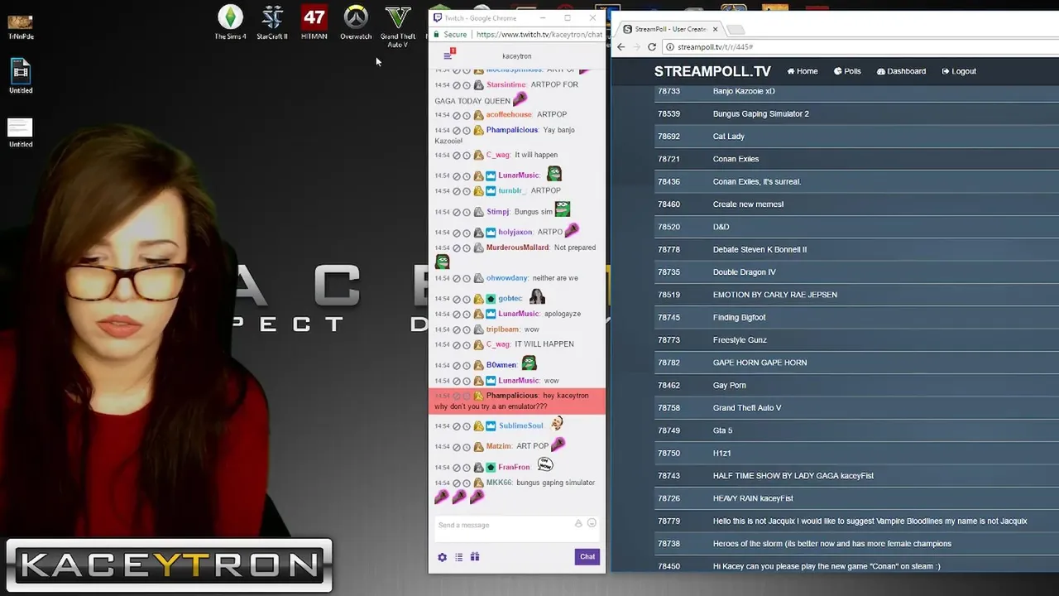Image resolution: width=1059 pixels, height=596 pixels.
Task: Open acoffeehouse's username in chat
Action: point(509,114)
